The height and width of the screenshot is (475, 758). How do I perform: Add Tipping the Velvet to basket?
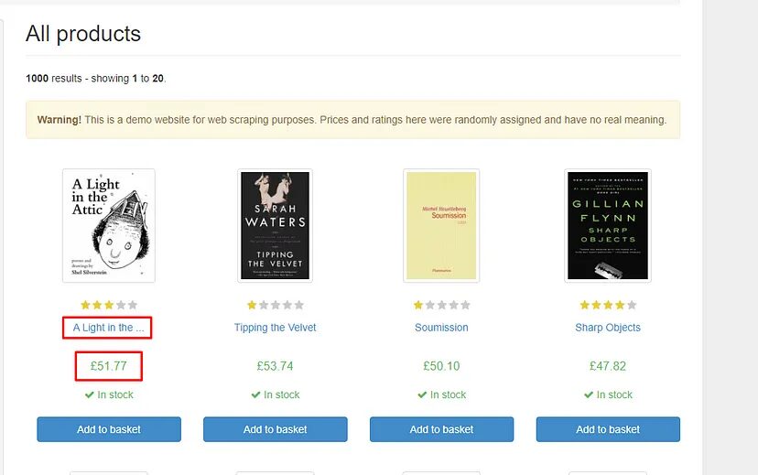(x=275, y=429)
